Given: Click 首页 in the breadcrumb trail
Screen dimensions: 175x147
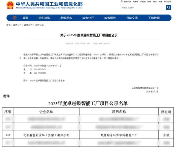Looking at the screenshot, I should pyautogui.click(x=8, y=25).
